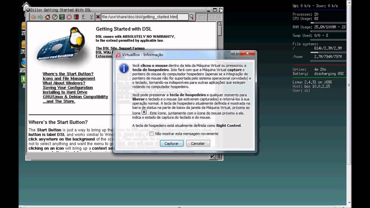Save the page with the floppy icon

coord(62,17)
